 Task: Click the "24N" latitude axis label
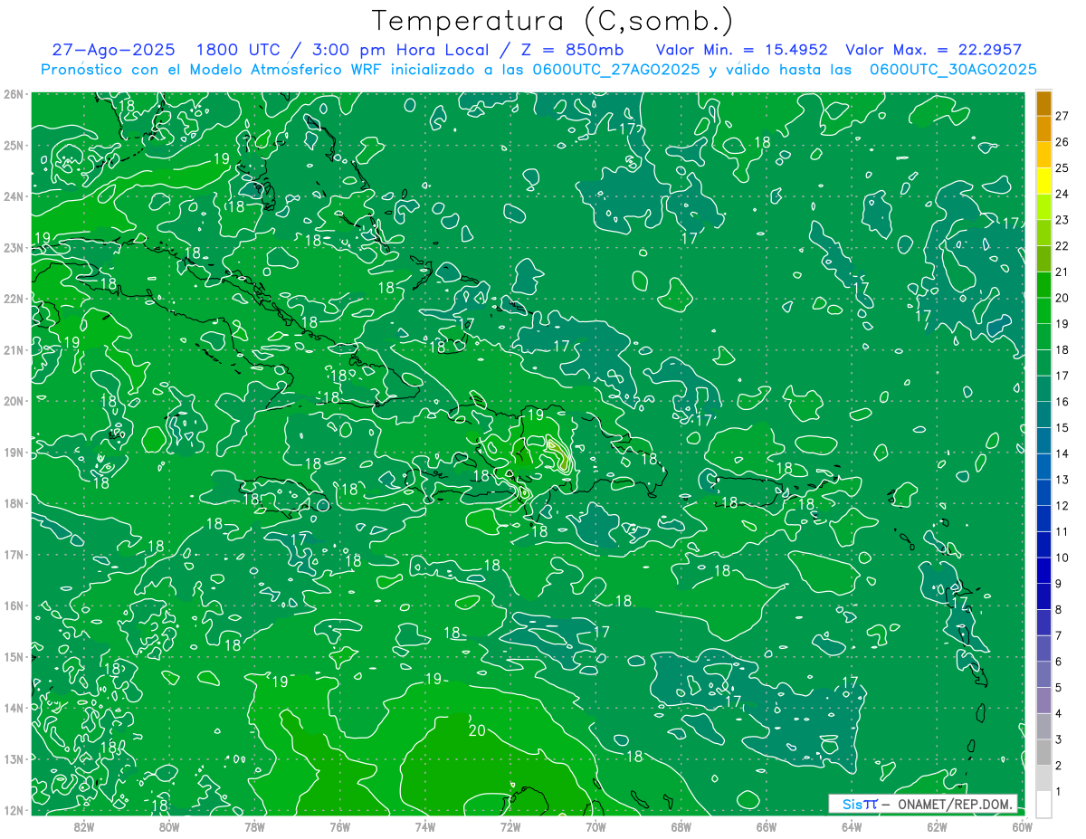(x=14, y=196)
